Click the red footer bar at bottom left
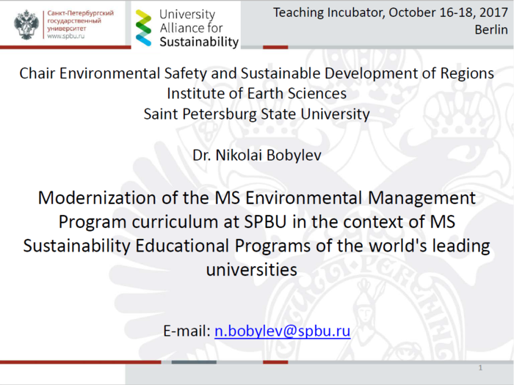The image size is (514, 385). [80, 362]
